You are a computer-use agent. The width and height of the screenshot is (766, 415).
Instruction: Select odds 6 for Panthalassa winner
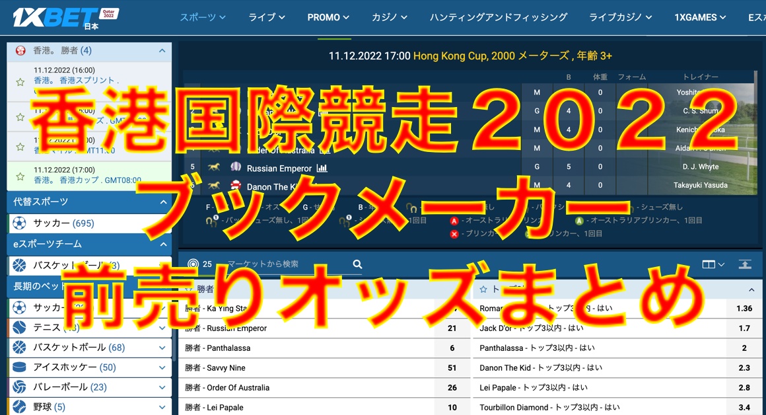click(452, 348)
